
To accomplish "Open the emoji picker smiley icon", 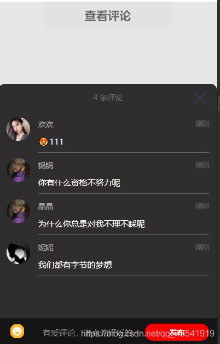I will pyautogui.click(x=18, y=331).
